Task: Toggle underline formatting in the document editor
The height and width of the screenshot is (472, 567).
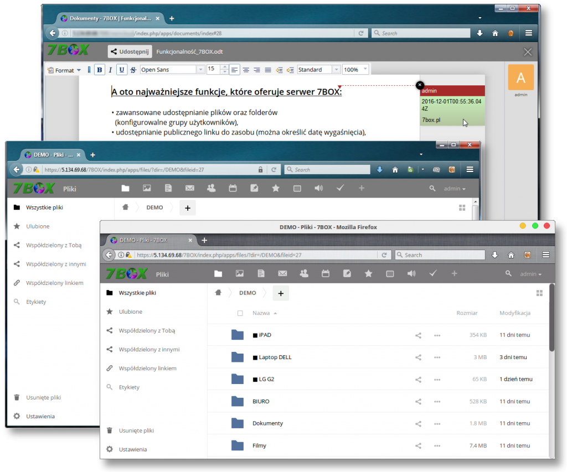Action: point(122,69)
